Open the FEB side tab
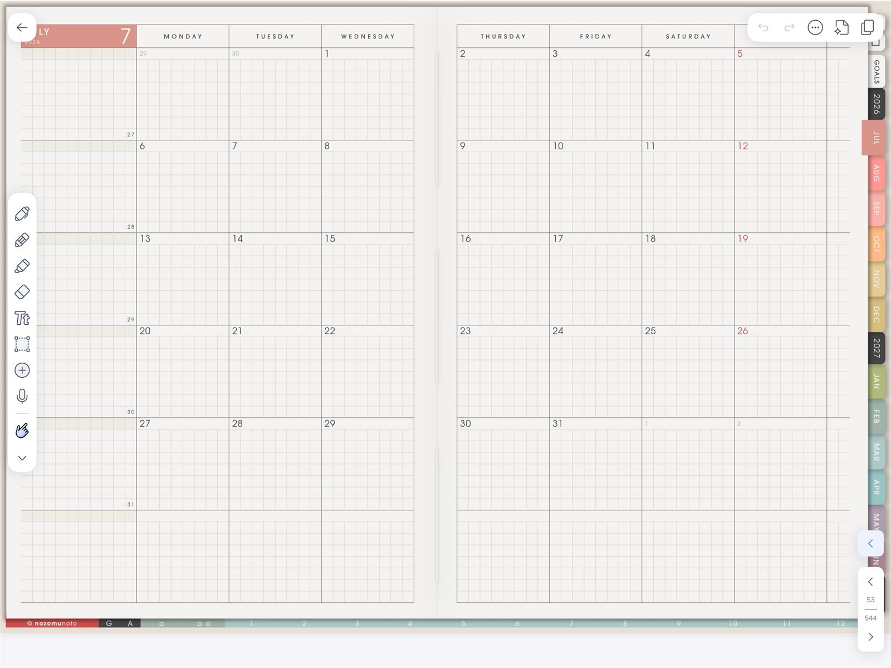 877,417
